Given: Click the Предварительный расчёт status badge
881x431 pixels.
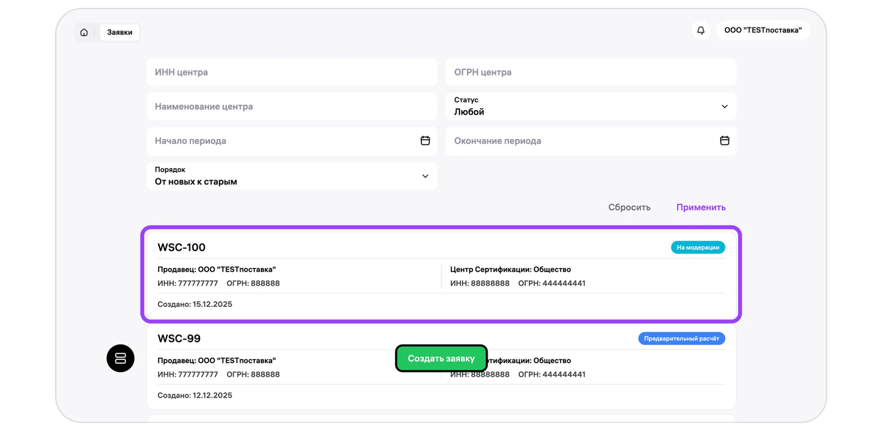Looking at the screenshot, I should pyautogui.click(x=681, y=339).
